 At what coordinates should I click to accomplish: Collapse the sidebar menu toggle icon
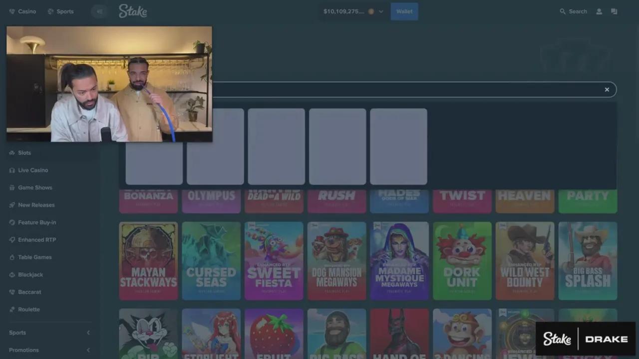click(99, 11)
